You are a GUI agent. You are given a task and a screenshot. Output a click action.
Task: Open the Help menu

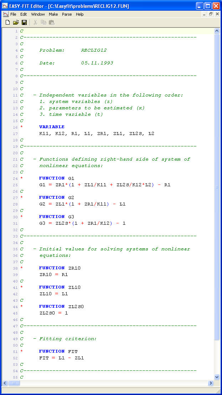tap(80, 14)
